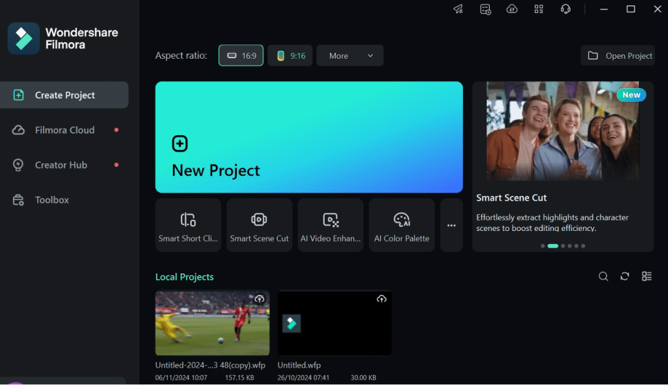This screenshot has height=385, width=668.
Task: Upload football project to cloud
Action: click(x=259, y=299)
